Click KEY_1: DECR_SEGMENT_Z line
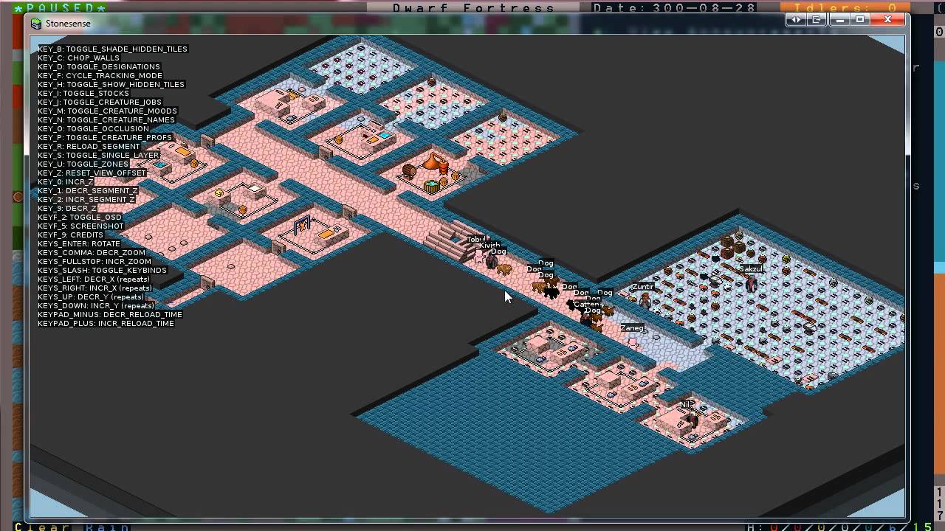Screen dimensions: 945x531 [x=88, y=190]
